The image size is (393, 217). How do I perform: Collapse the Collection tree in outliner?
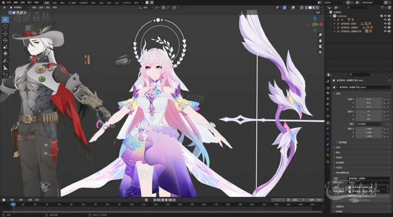pyautogui.click(x=331, y=16)
